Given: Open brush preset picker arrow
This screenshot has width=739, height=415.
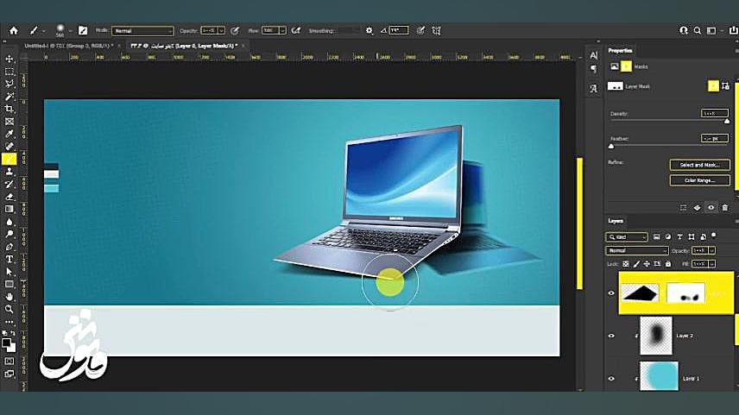Looking at the screenshot, I should coord(70,31).
